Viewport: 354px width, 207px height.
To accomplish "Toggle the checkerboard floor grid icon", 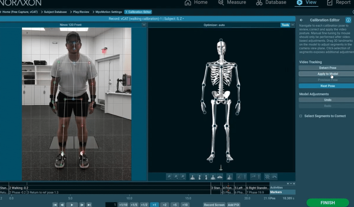I will tap(267, 177).
